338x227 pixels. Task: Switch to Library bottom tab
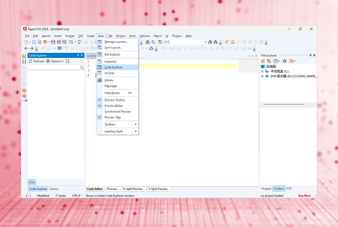click(x=54, y=189)
